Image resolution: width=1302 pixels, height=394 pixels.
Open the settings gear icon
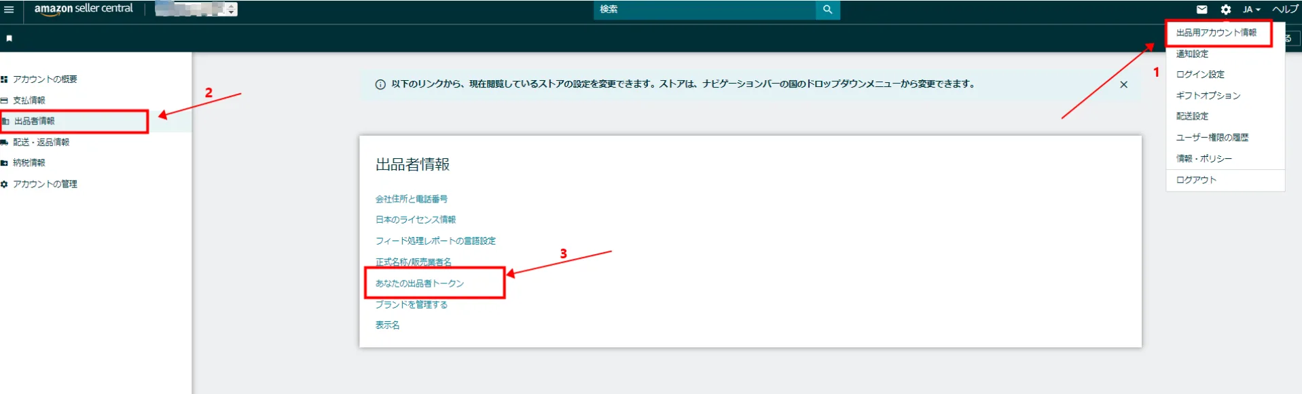pos(1225,10)
